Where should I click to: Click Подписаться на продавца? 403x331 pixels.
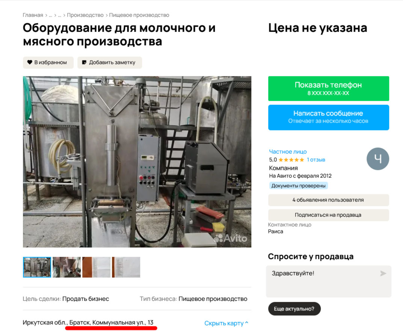(328, 215)
